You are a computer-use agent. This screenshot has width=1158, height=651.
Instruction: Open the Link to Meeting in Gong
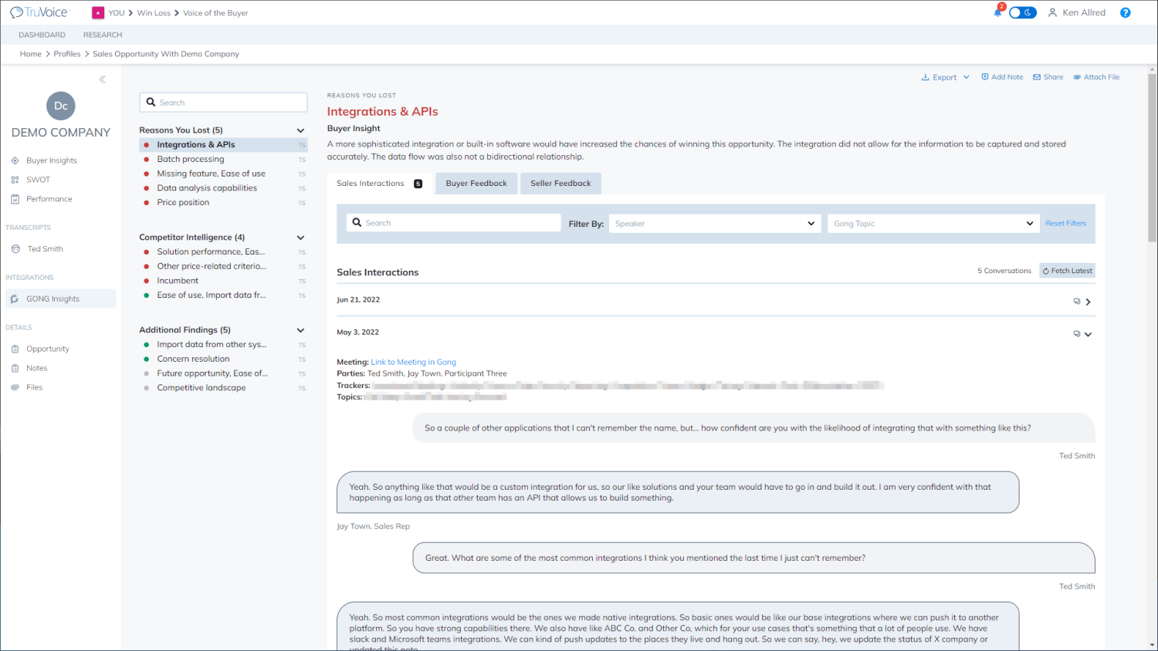[413, 362]
